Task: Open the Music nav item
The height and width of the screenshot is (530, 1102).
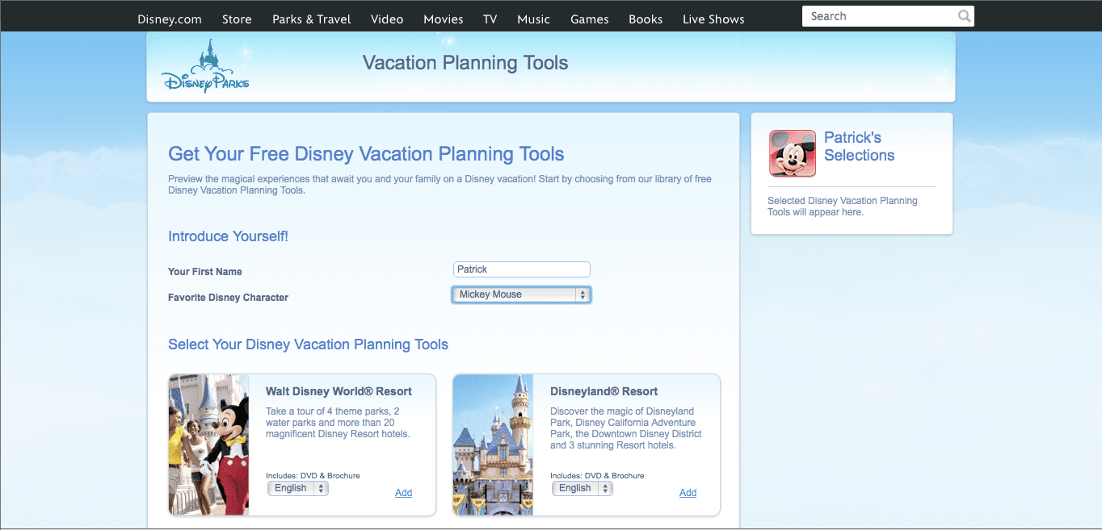Action: [x=533, y=19]
